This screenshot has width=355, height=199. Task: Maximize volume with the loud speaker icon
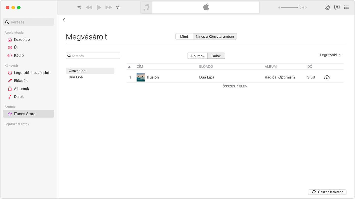coord(305,8)
